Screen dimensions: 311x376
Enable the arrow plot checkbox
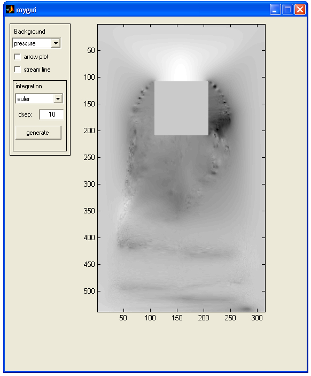(17, 57)
